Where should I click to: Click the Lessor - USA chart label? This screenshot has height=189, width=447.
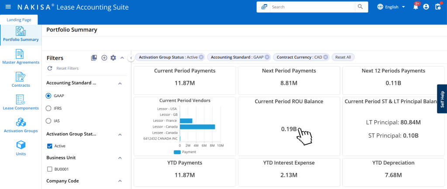167,108
